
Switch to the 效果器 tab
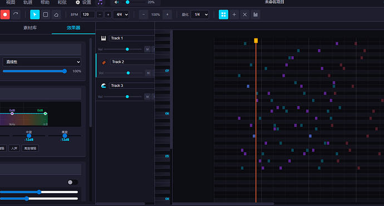(x=73, y=28)
